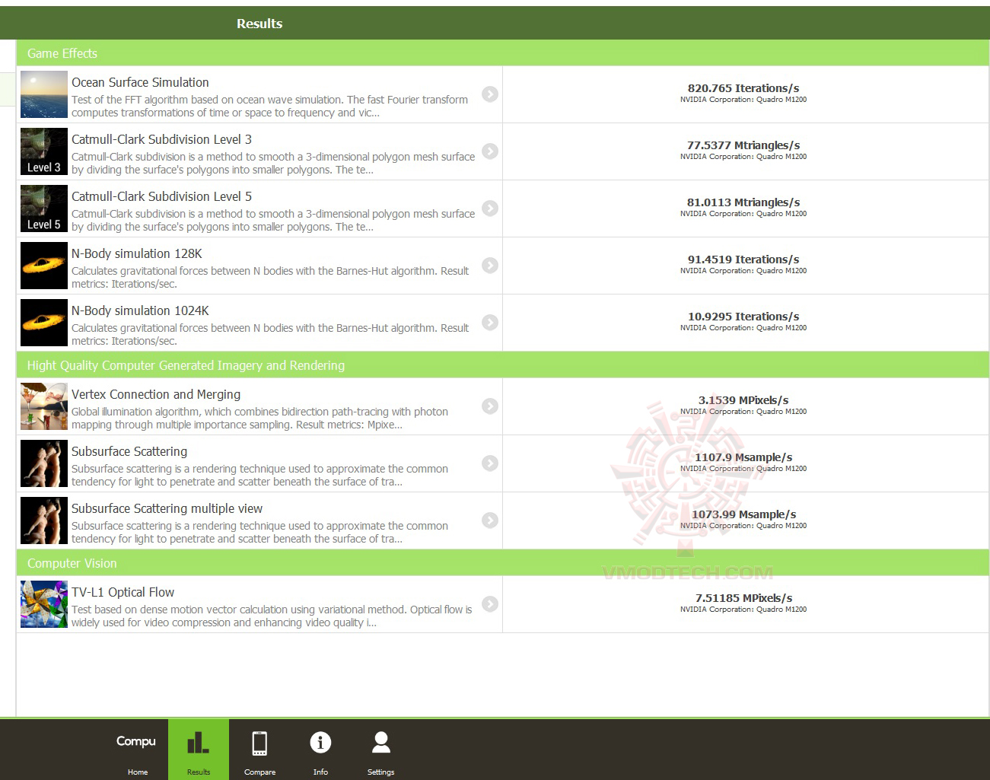Click the Level 3 subdivision thumbnail

pos(44,151)
